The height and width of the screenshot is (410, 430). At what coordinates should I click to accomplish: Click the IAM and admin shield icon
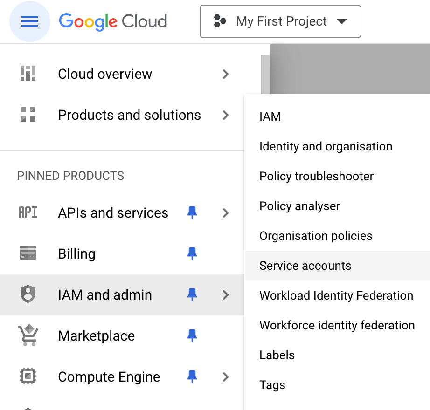(28, 294)
